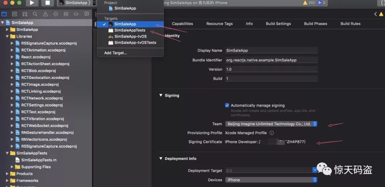385x187 pixels.
Task: Click the blue analyzer issues icon showing 2
Action: (x=322, y=3)
